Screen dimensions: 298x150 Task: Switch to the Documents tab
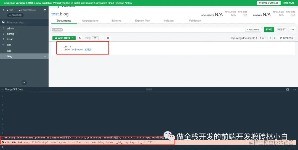tap(64, 21)
